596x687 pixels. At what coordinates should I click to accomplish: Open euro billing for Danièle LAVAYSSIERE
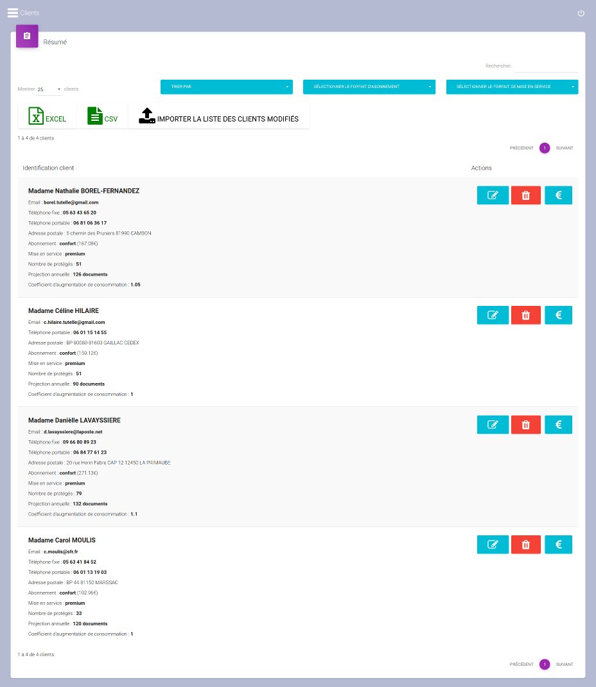(558, 425)
